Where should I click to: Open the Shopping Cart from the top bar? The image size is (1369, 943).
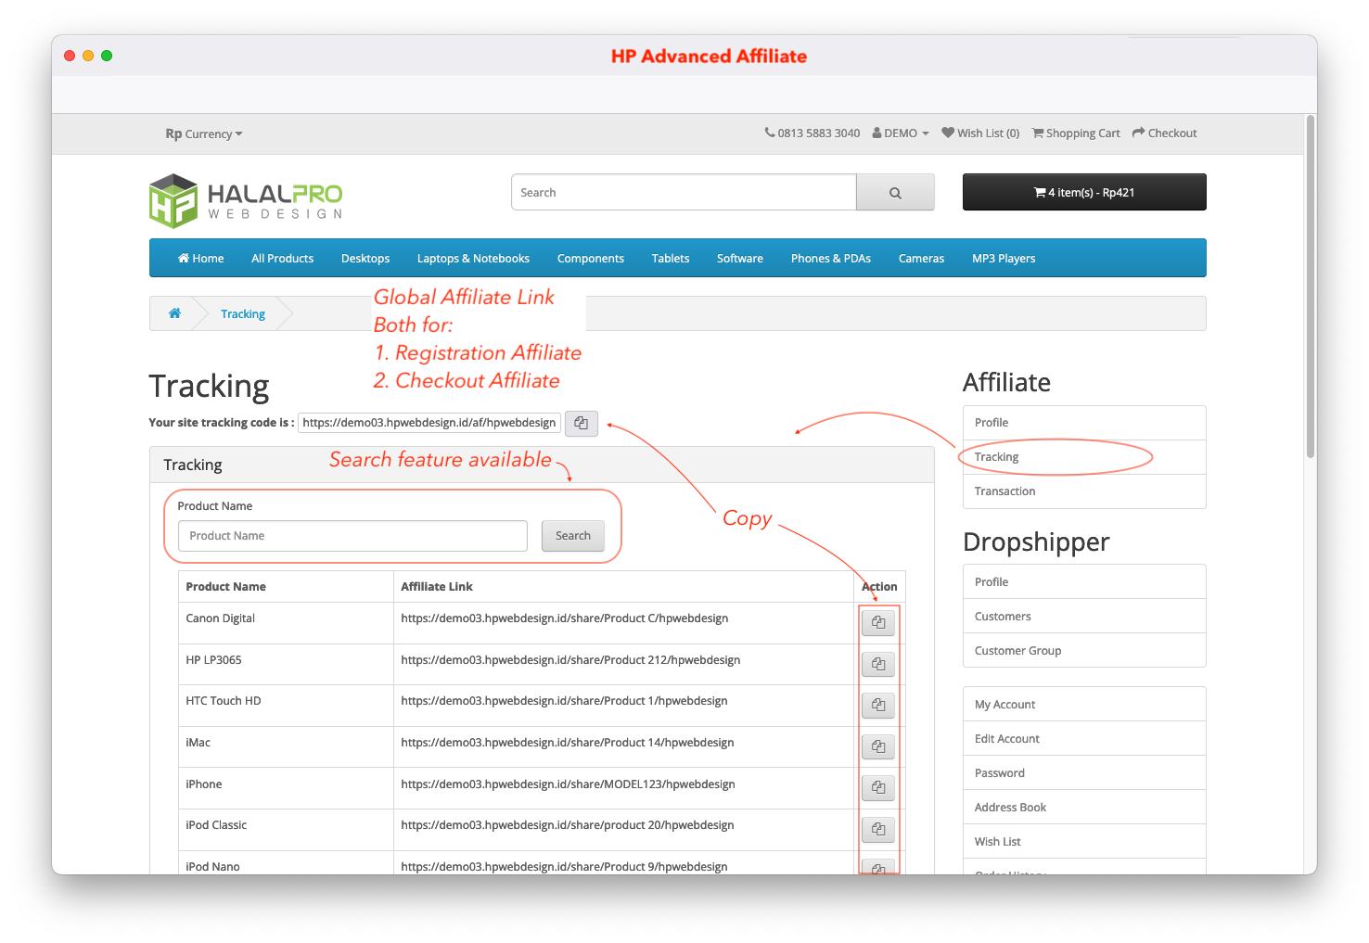pyautogui.click(x=1075, y=133)
